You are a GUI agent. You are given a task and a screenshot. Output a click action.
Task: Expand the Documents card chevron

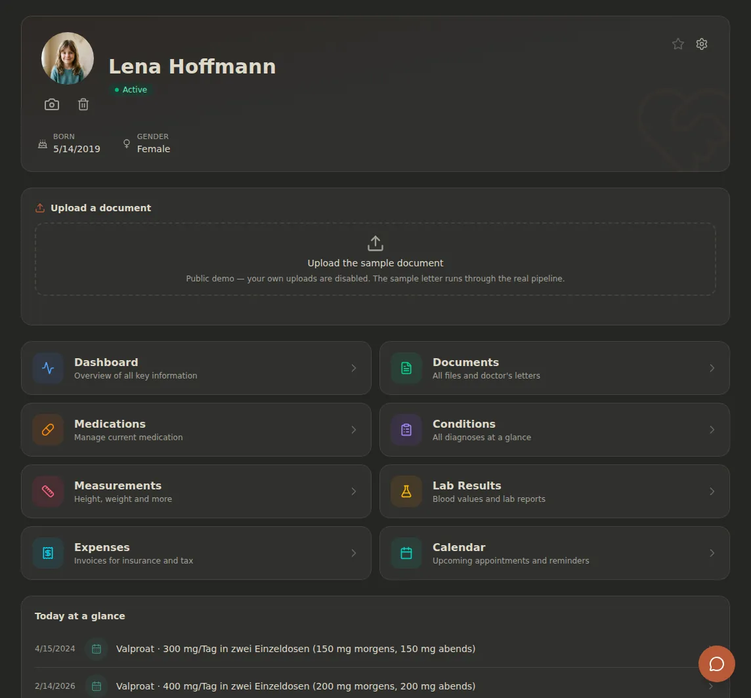[712, 368]
